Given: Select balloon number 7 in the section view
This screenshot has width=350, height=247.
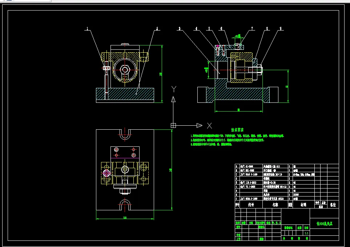Looking at the screenshot, I should pyautogui.click(x=252, y=29).
